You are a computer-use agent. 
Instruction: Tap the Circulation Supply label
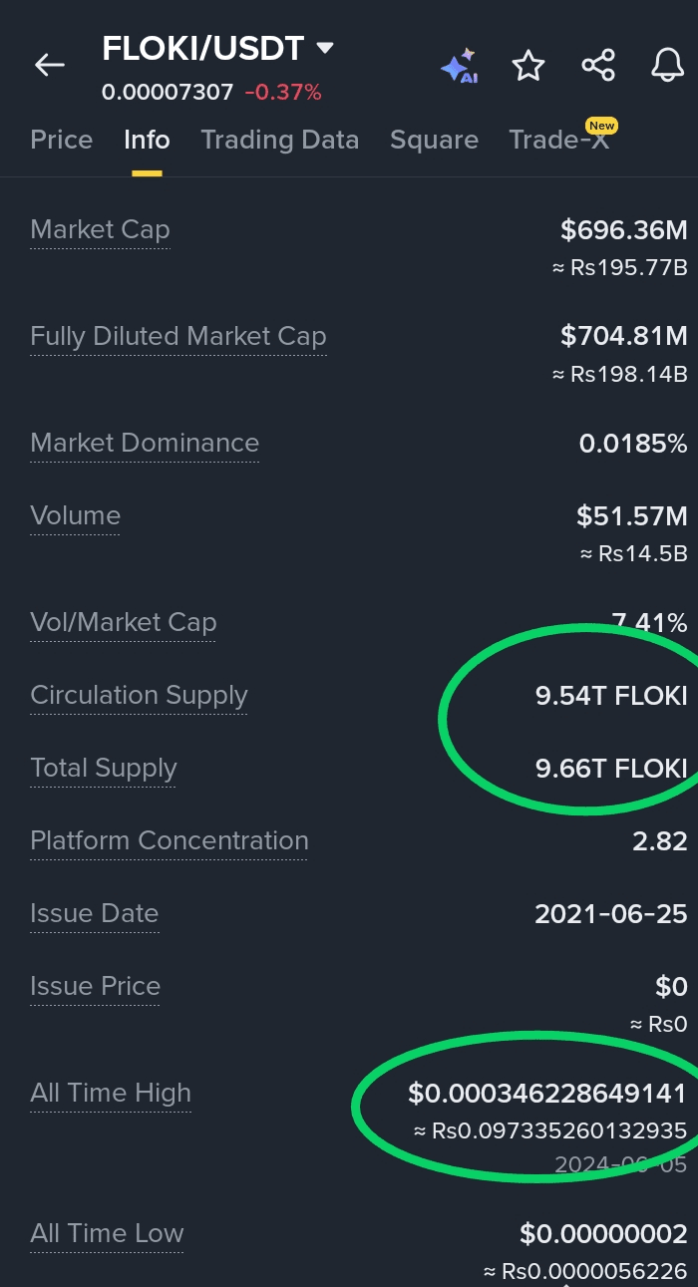coord(139,695)
